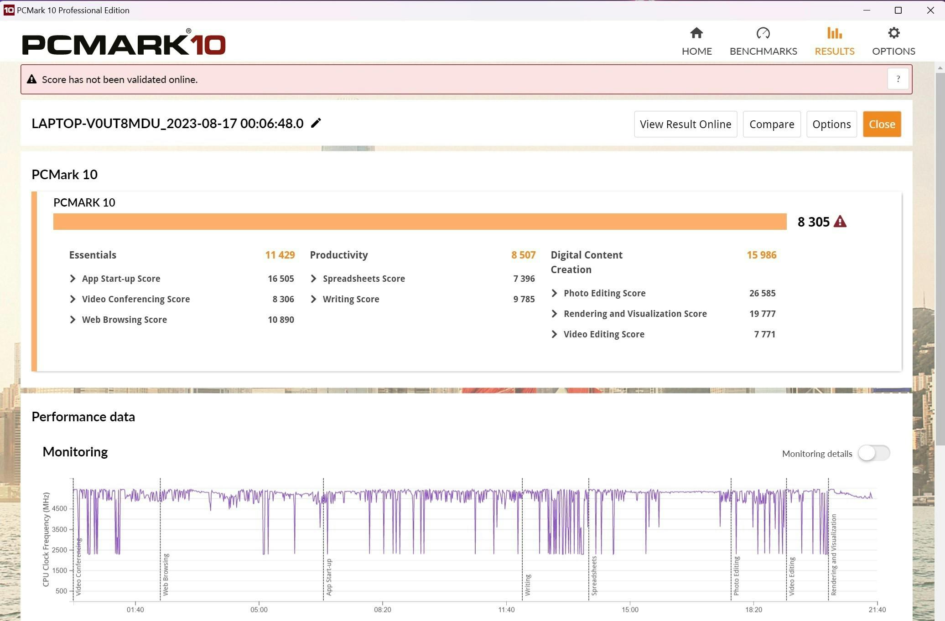Select the RESULTS tab label
This screenshot has height=621, width=945.
834,51
